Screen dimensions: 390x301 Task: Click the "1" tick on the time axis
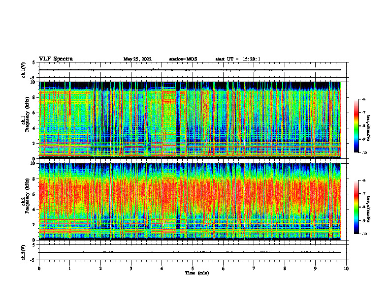click(70, 269)
